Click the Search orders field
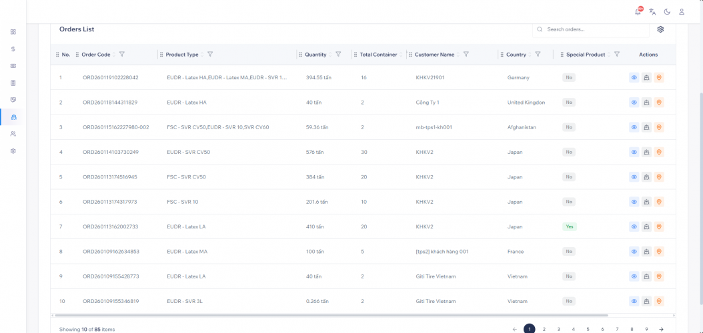This screenshot has height=333, width=703. pyautogui.click(x=591, y=29)
